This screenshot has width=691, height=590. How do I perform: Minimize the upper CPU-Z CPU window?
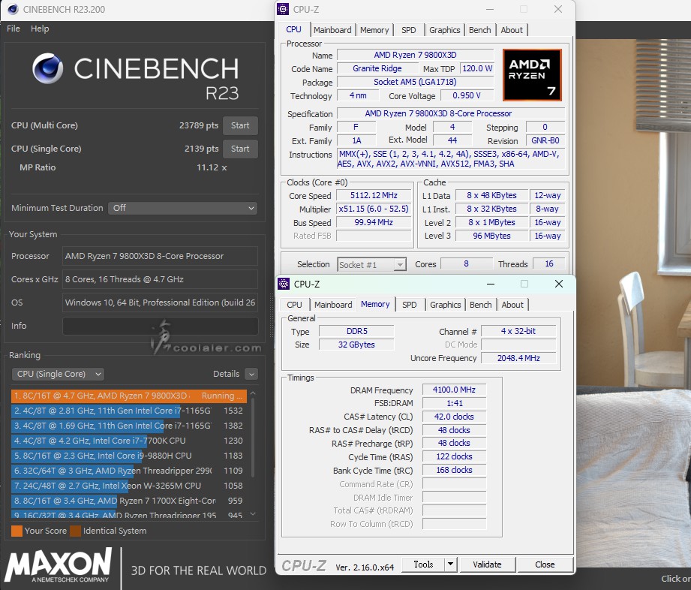click(x=490, y=9)
